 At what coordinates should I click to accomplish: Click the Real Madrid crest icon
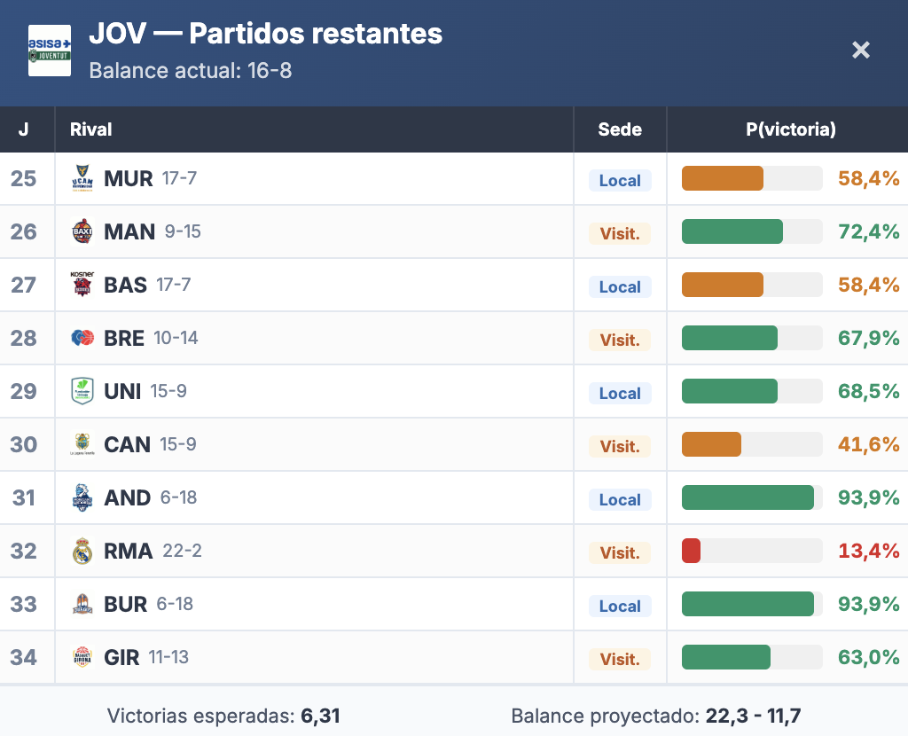coord(82,552)
